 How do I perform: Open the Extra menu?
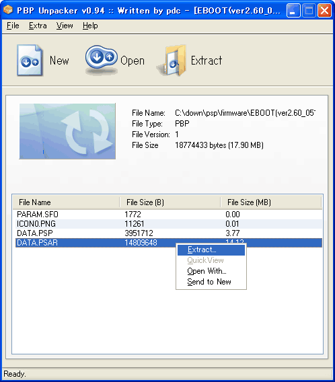(x=38, y=26)
